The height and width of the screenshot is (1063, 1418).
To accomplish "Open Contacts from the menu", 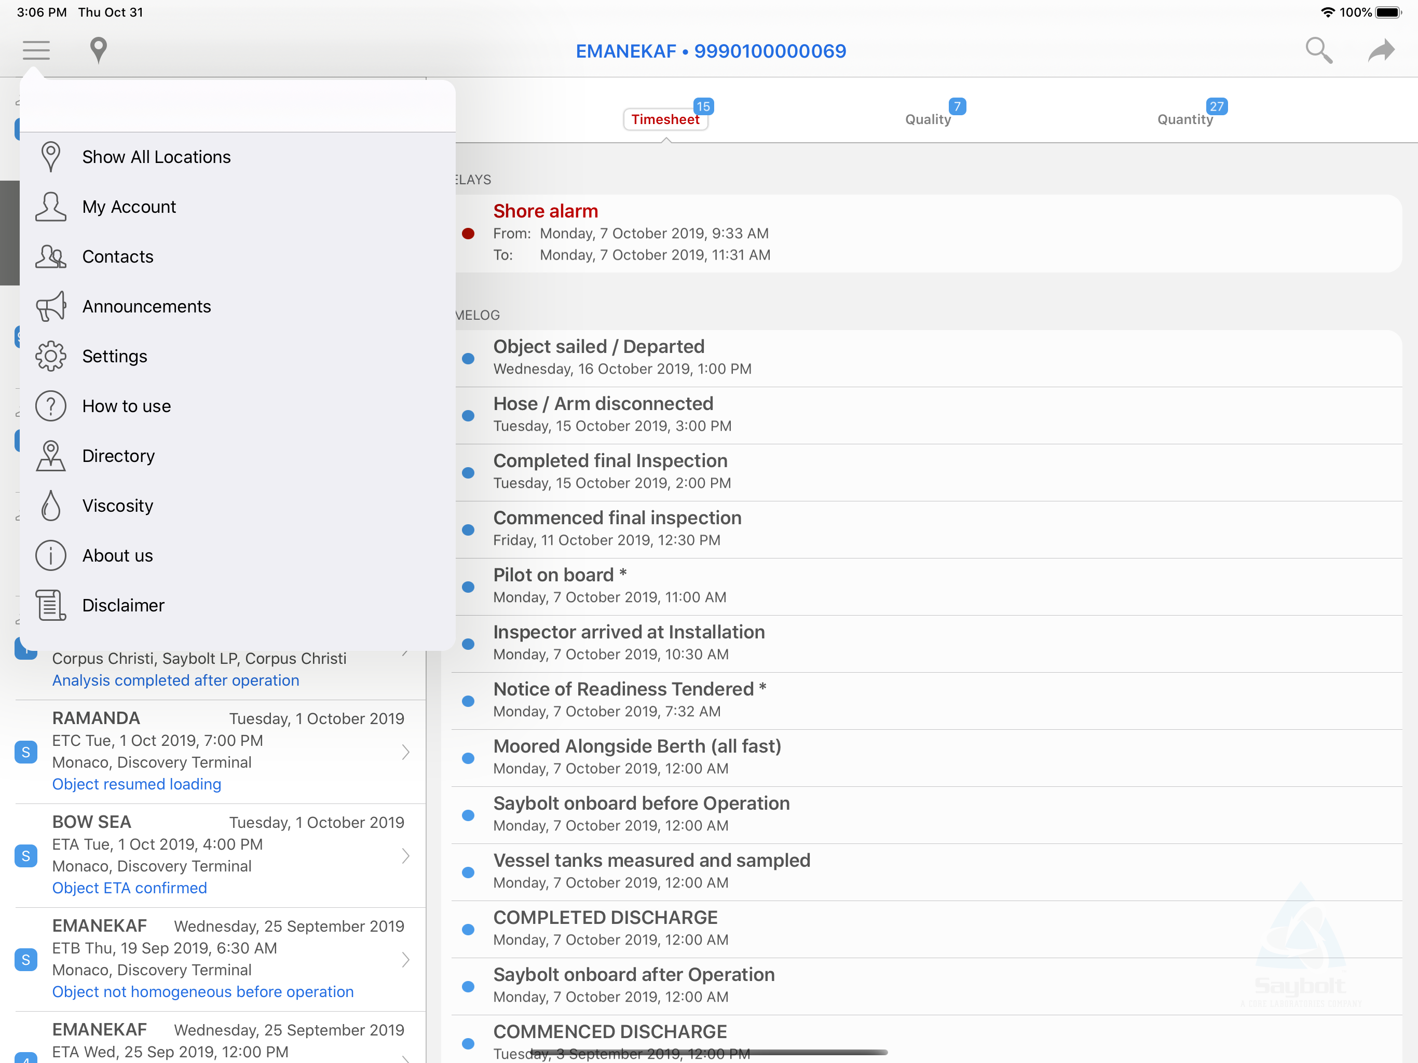I will pos(237,256).
